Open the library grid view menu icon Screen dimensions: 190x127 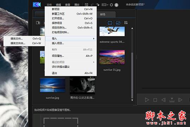[126, 23]
